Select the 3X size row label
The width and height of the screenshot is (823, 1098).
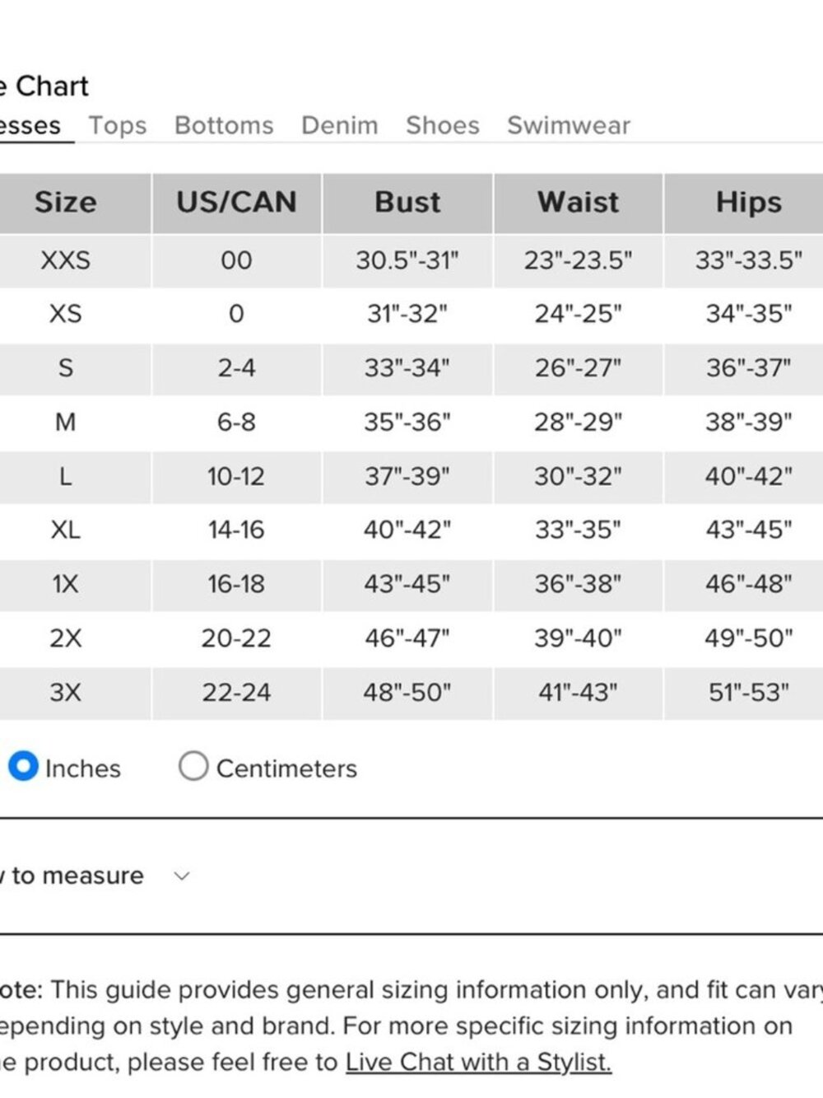tap(66, 692)
